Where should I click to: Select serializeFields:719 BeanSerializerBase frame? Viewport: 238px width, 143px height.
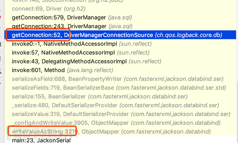(120, 88)
